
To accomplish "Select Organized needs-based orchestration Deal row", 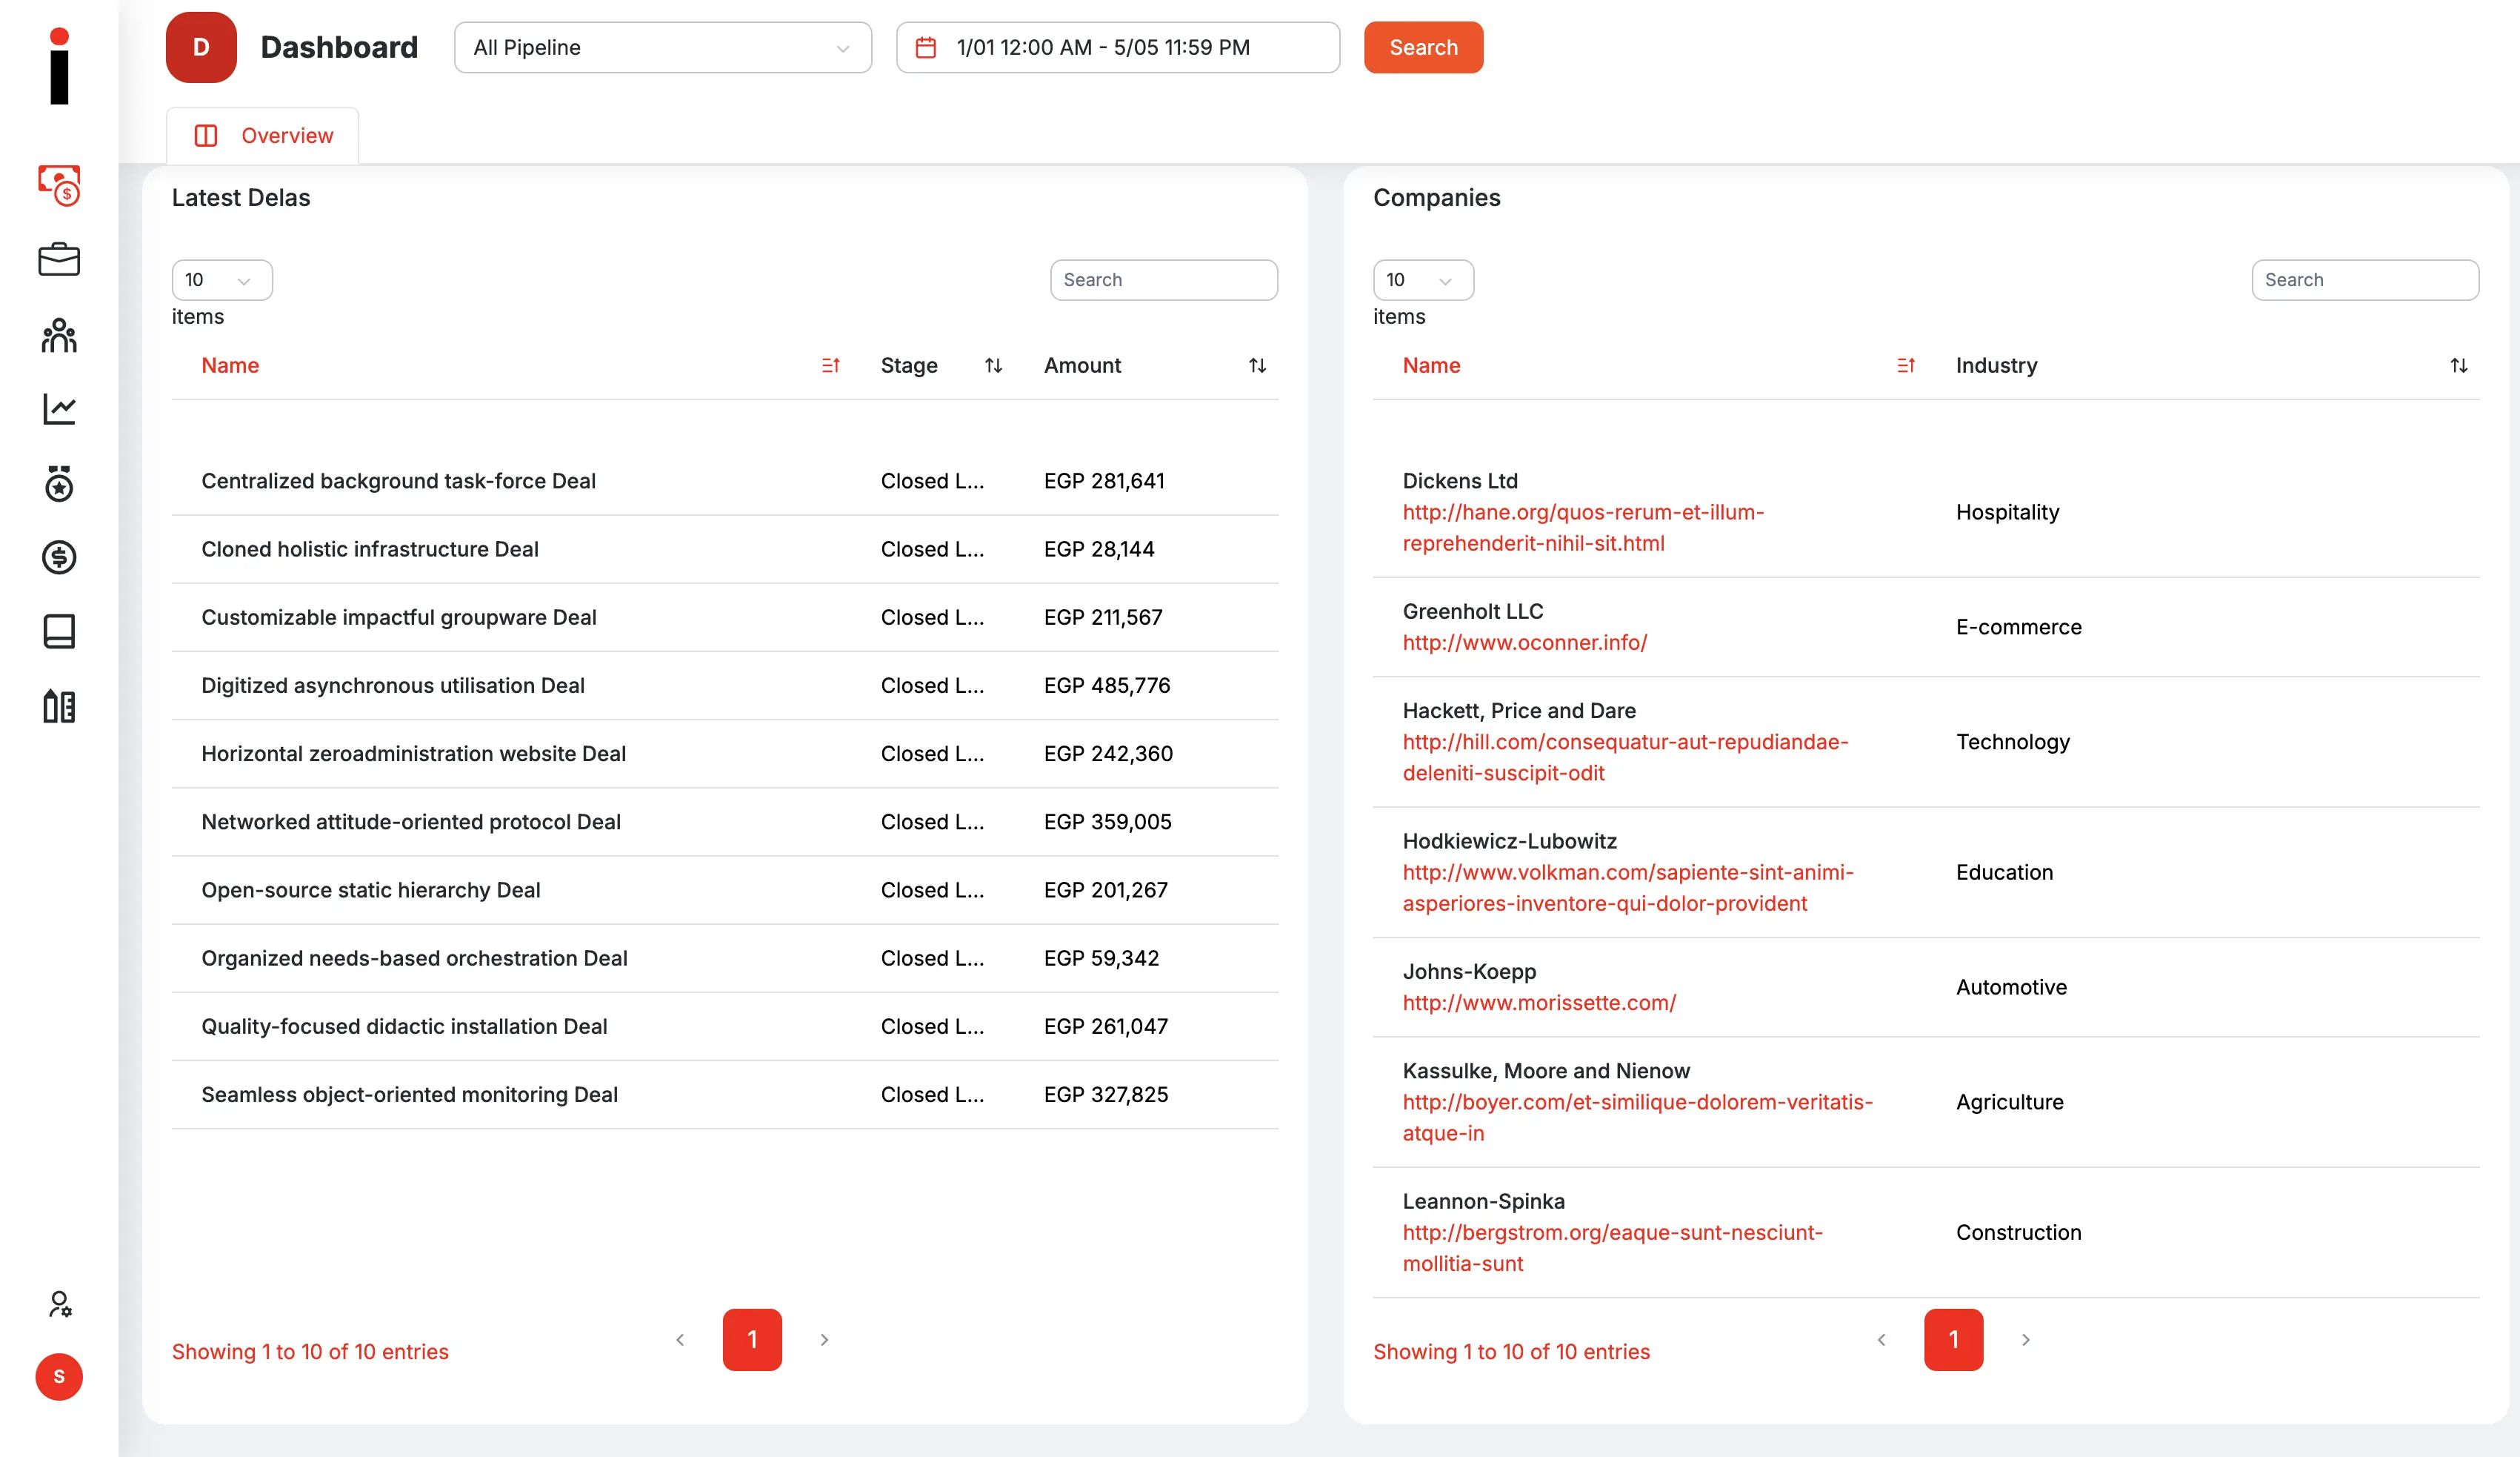I will (725, 957).
